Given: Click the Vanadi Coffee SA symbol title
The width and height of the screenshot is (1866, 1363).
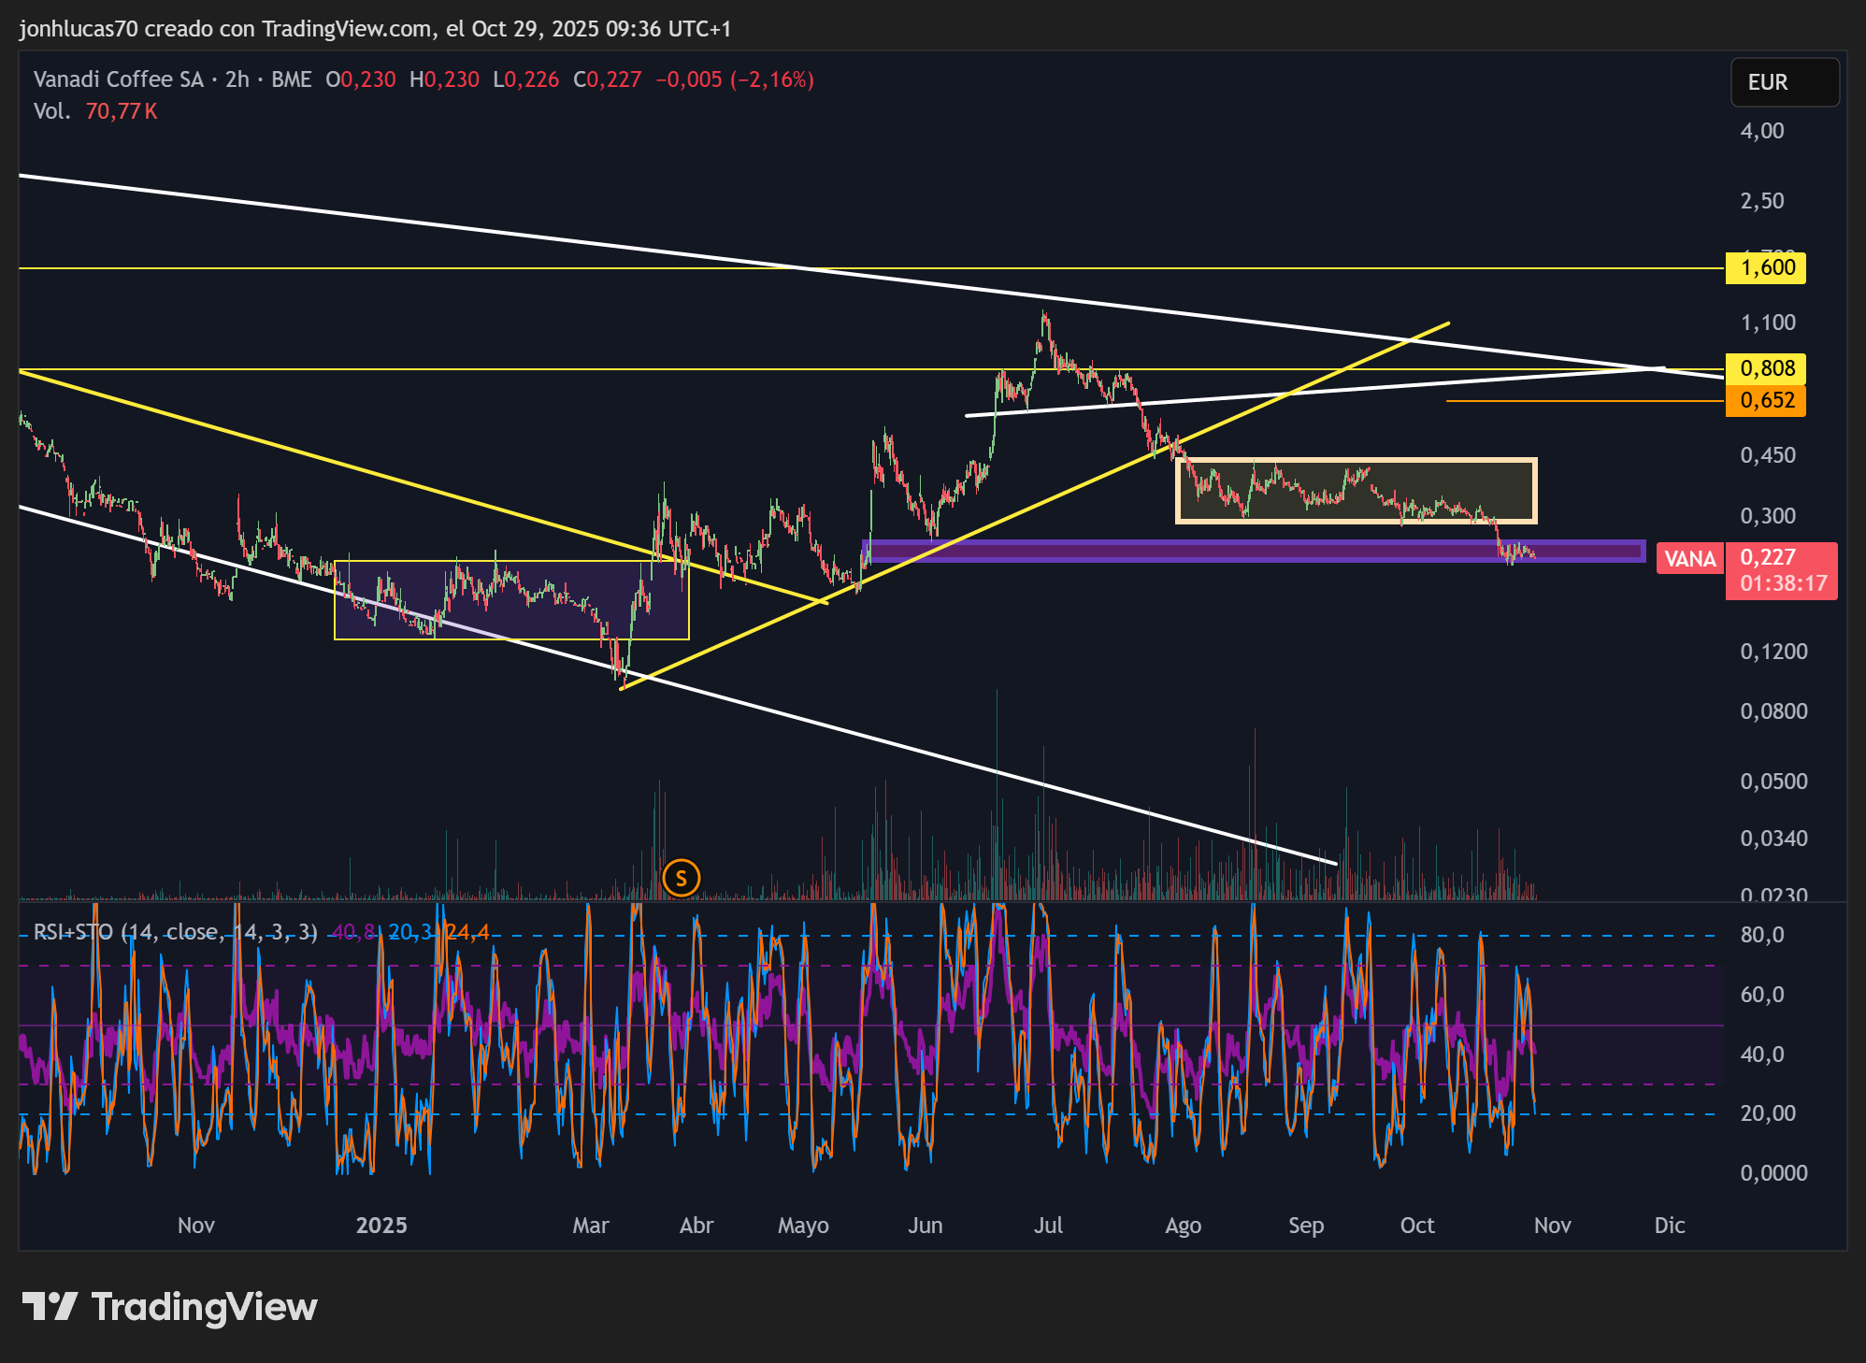Looking at the screenshot, I should [119, 79].
